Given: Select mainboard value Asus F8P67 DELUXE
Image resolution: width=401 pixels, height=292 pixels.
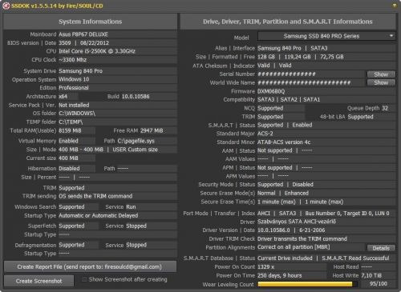Looking at the screenshot, I should (83, 34).
